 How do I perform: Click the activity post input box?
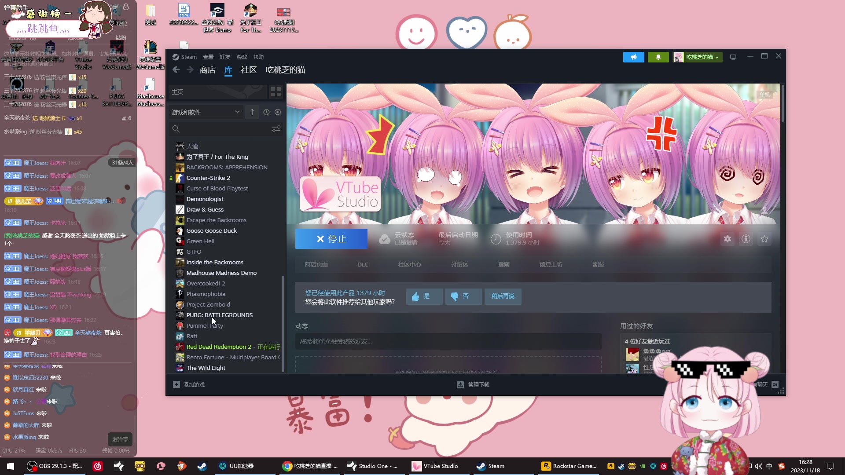tap(448, 341)
